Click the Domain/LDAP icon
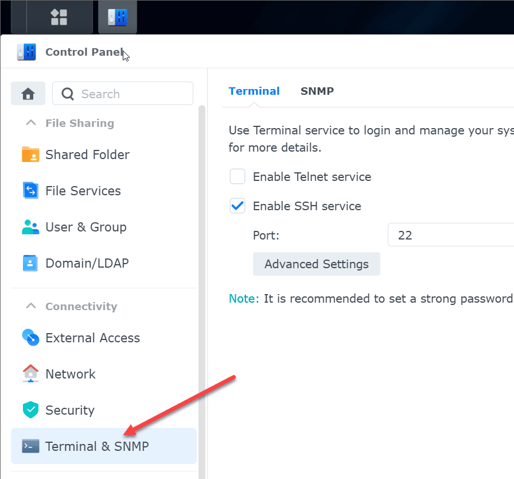514x479 pixels. (30, 263)
